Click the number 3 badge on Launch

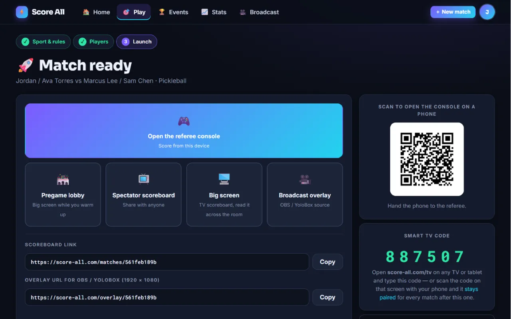click(x=125, y=42)
